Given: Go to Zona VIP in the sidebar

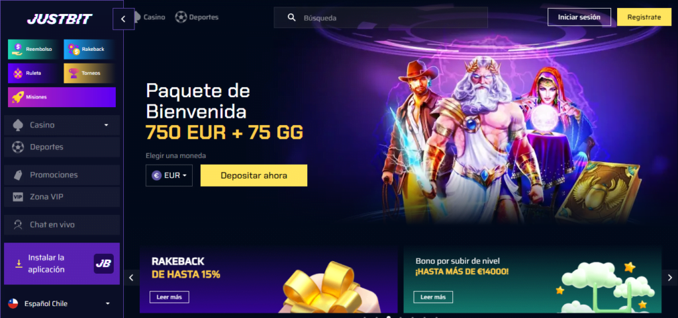Looking at the screenshot, I should click(x=62, y=197).
